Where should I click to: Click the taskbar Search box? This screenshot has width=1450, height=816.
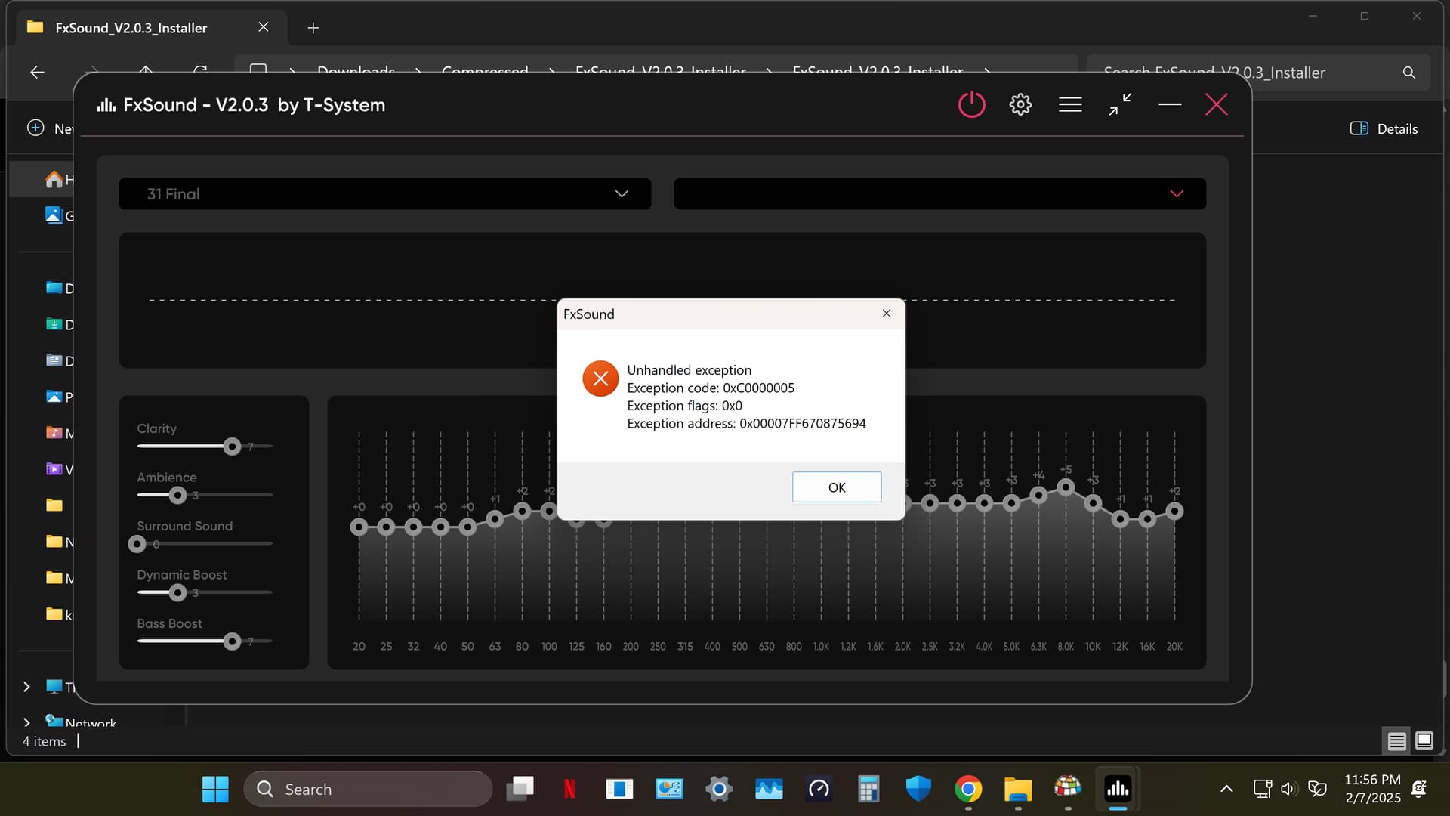point(368,789)
